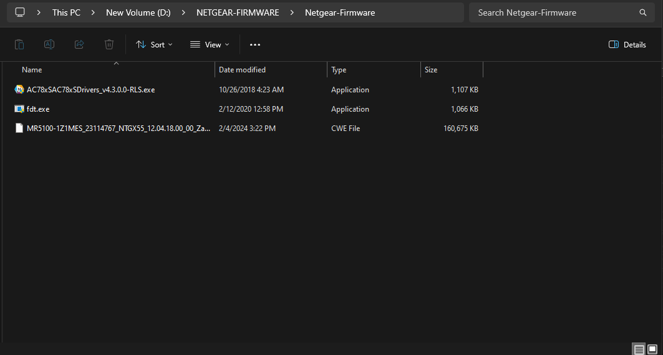This screenshot has height=355, width=663.
Task: Expand the chevron after This PC
Action: coord(93,12)
